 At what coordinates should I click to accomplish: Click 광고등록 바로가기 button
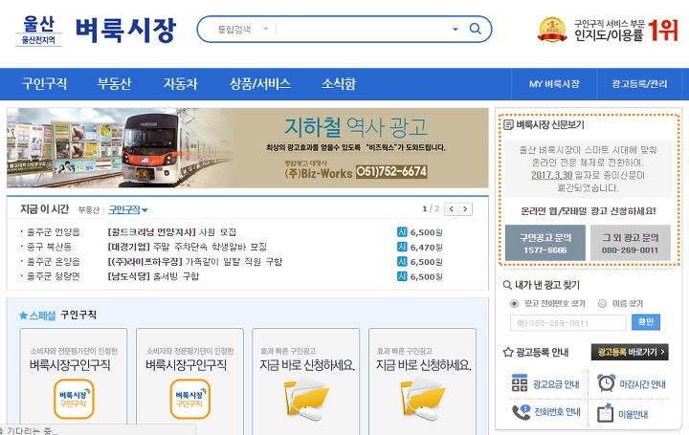[630, 352]
